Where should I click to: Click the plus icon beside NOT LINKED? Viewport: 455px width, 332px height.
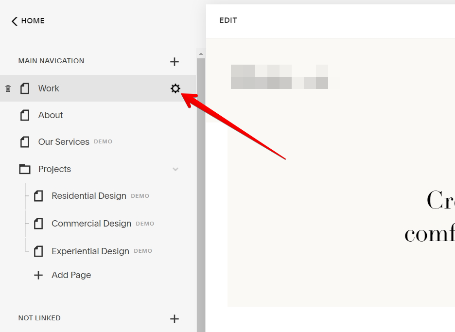coord(175,319)
